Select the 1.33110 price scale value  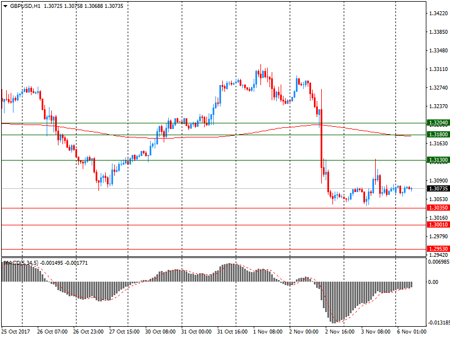[x=439, y=69]
